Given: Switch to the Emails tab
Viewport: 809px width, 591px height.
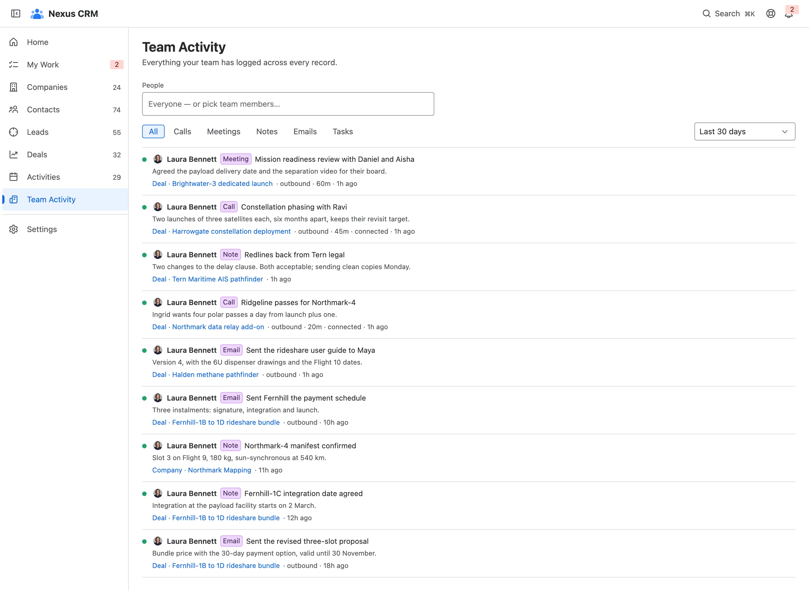Looking at the screenshot, I should click(305, 132).
